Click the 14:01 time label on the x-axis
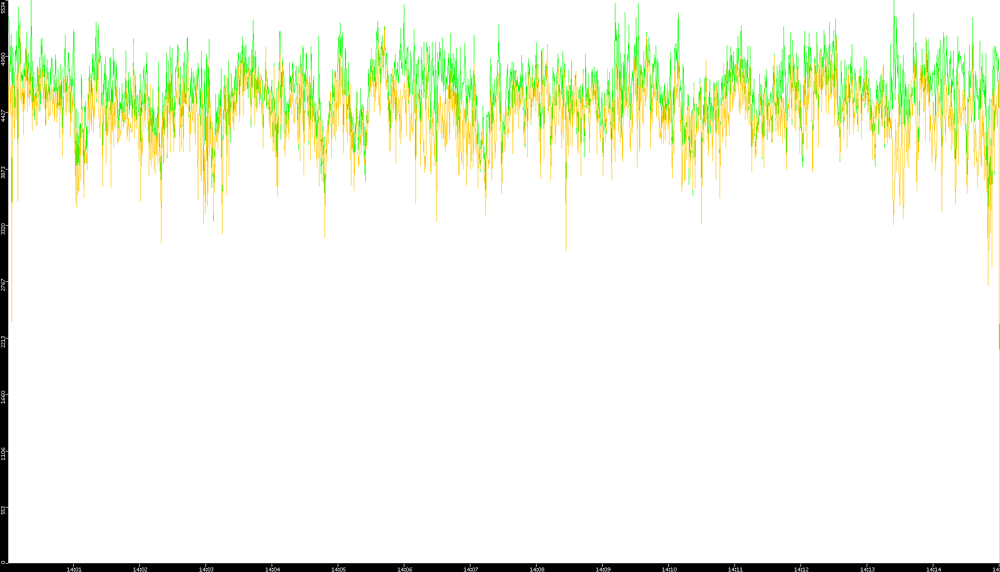Viewport: 1000px width, 572px height. [74, 569]
